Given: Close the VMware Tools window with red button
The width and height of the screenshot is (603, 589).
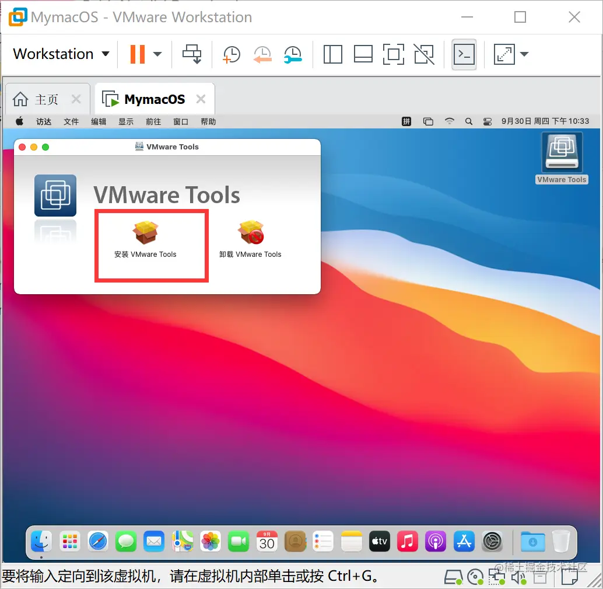Looking at the screenshot, I should point(22,147).
